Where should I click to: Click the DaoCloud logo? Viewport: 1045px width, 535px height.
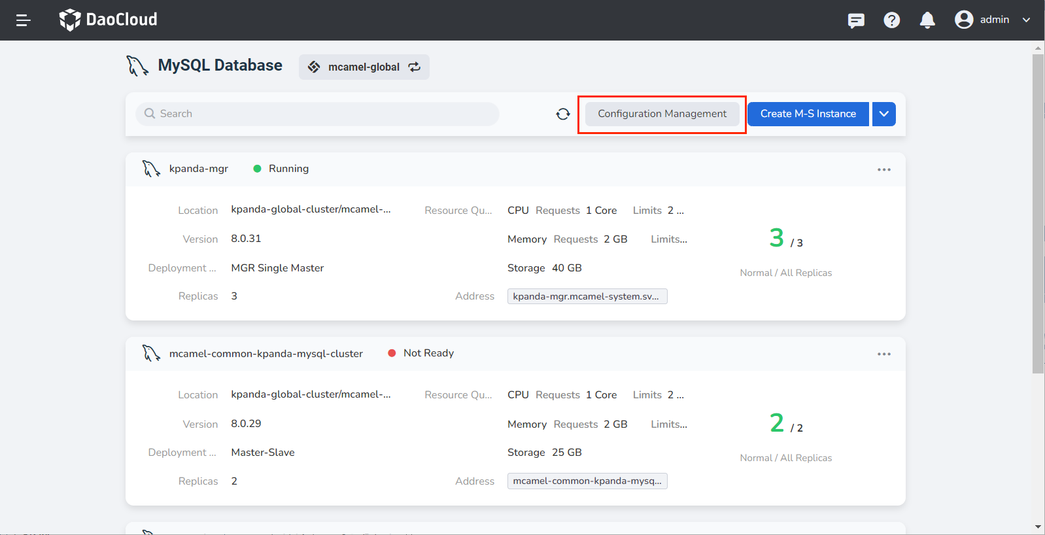pyautogui.click(x=109, y=20)
